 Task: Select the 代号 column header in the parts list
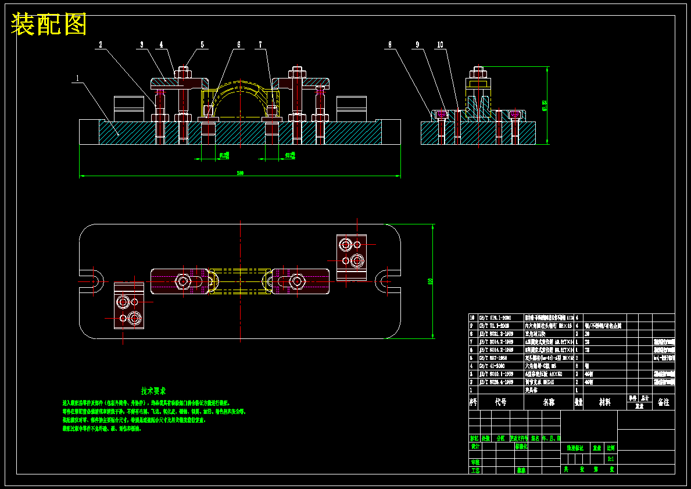click(500, 402)
